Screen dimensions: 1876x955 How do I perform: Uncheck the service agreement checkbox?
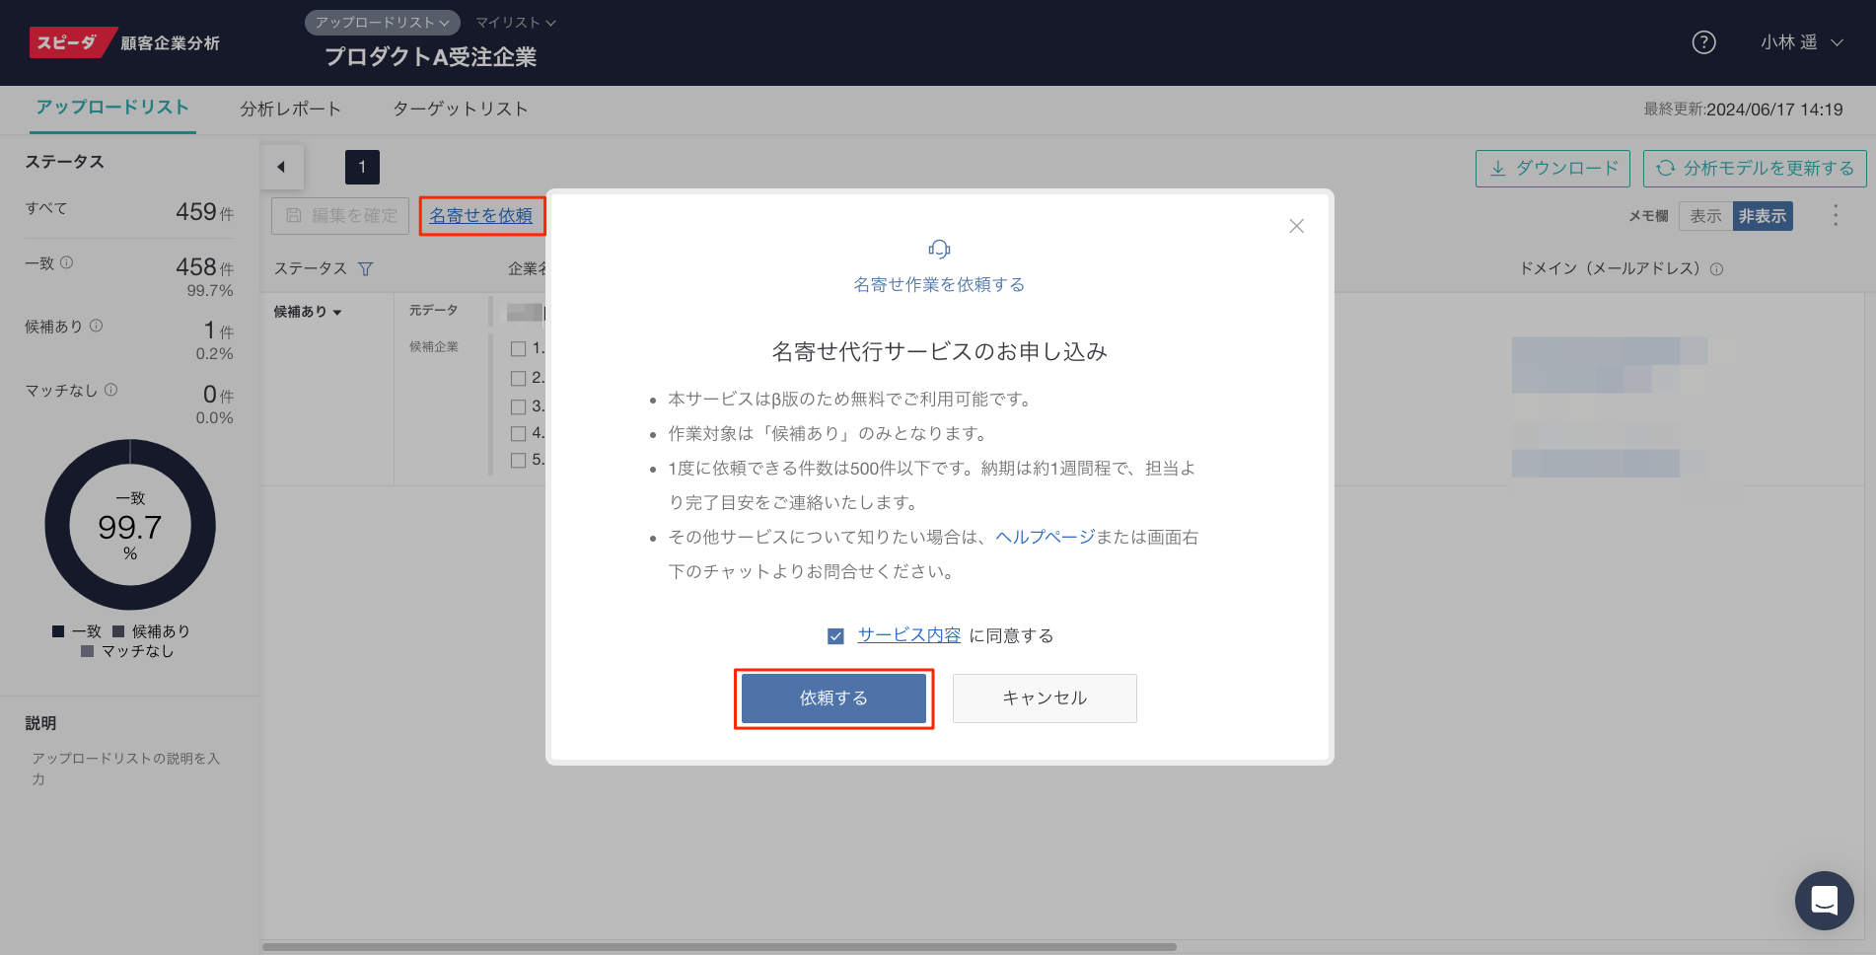pyautogui.click(x=835, y=636)
